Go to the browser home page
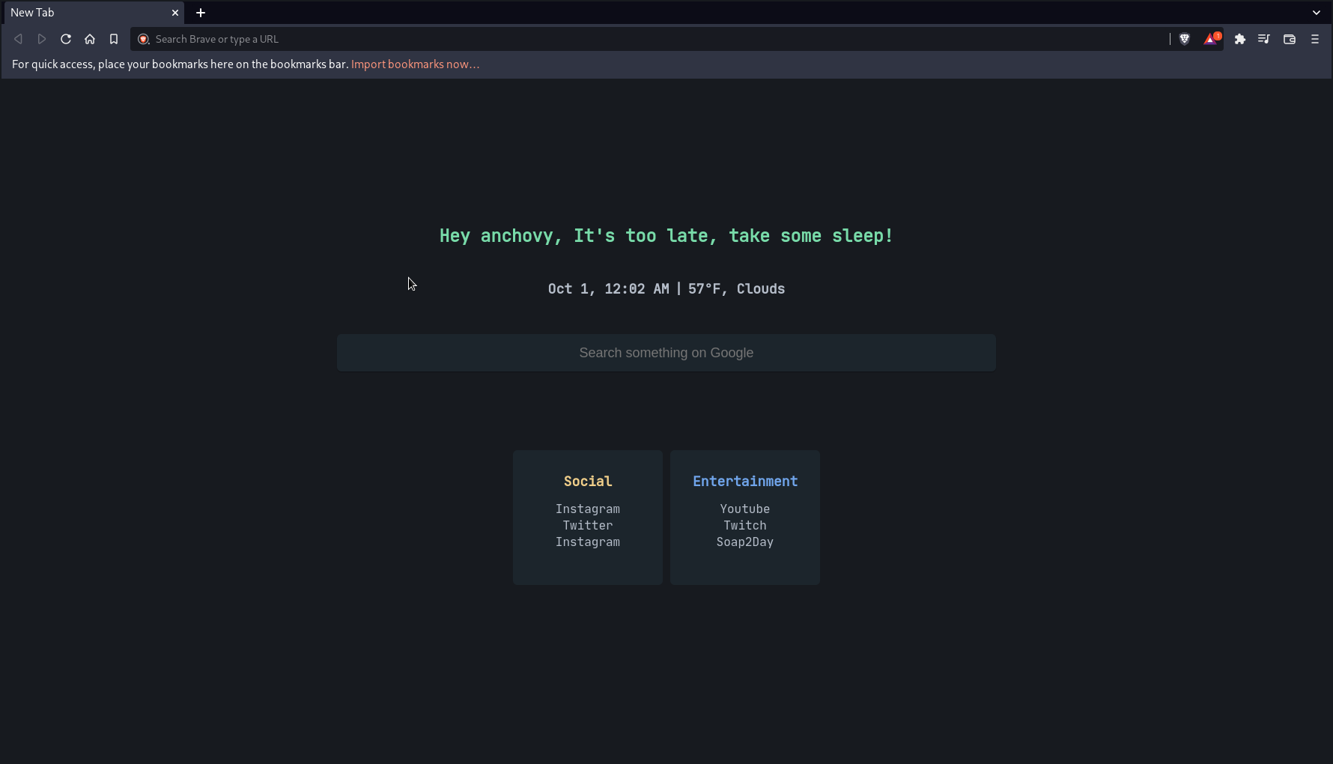 click(90, 39)
